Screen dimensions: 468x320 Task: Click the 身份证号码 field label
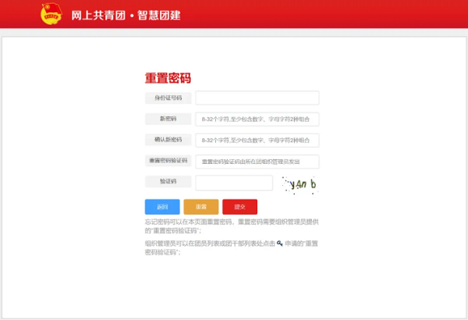click(168, 98)
